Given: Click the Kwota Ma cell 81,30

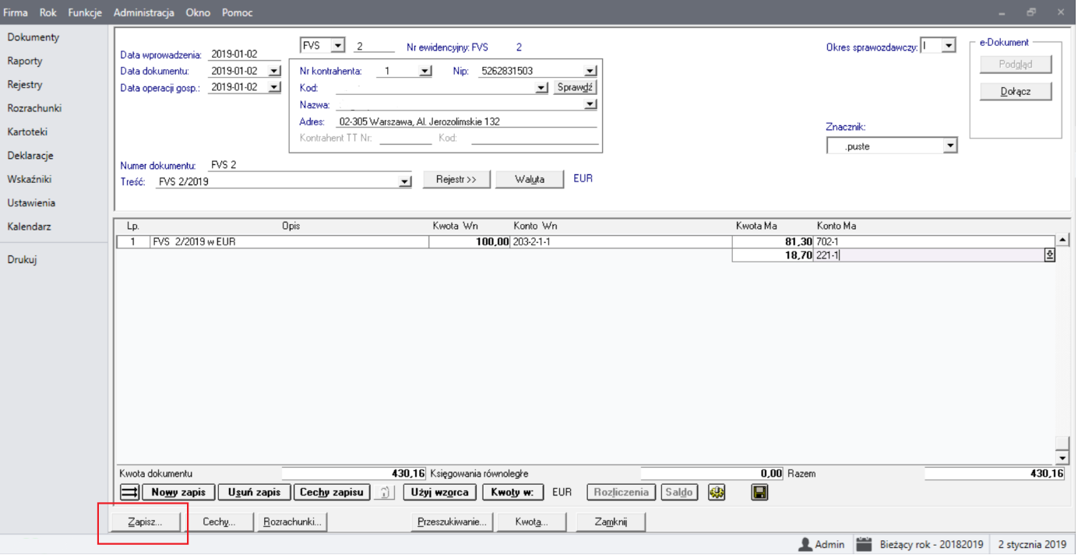Looking at the screenshot, I should [773, 242].
